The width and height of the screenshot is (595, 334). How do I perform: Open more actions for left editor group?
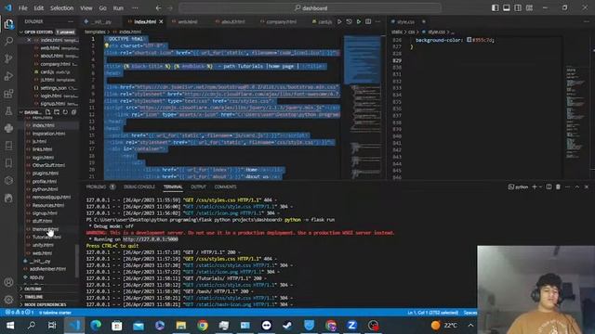377,21
